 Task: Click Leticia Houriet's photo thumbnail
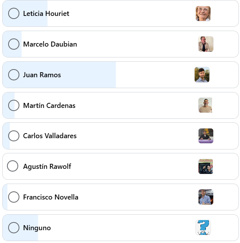203,14
